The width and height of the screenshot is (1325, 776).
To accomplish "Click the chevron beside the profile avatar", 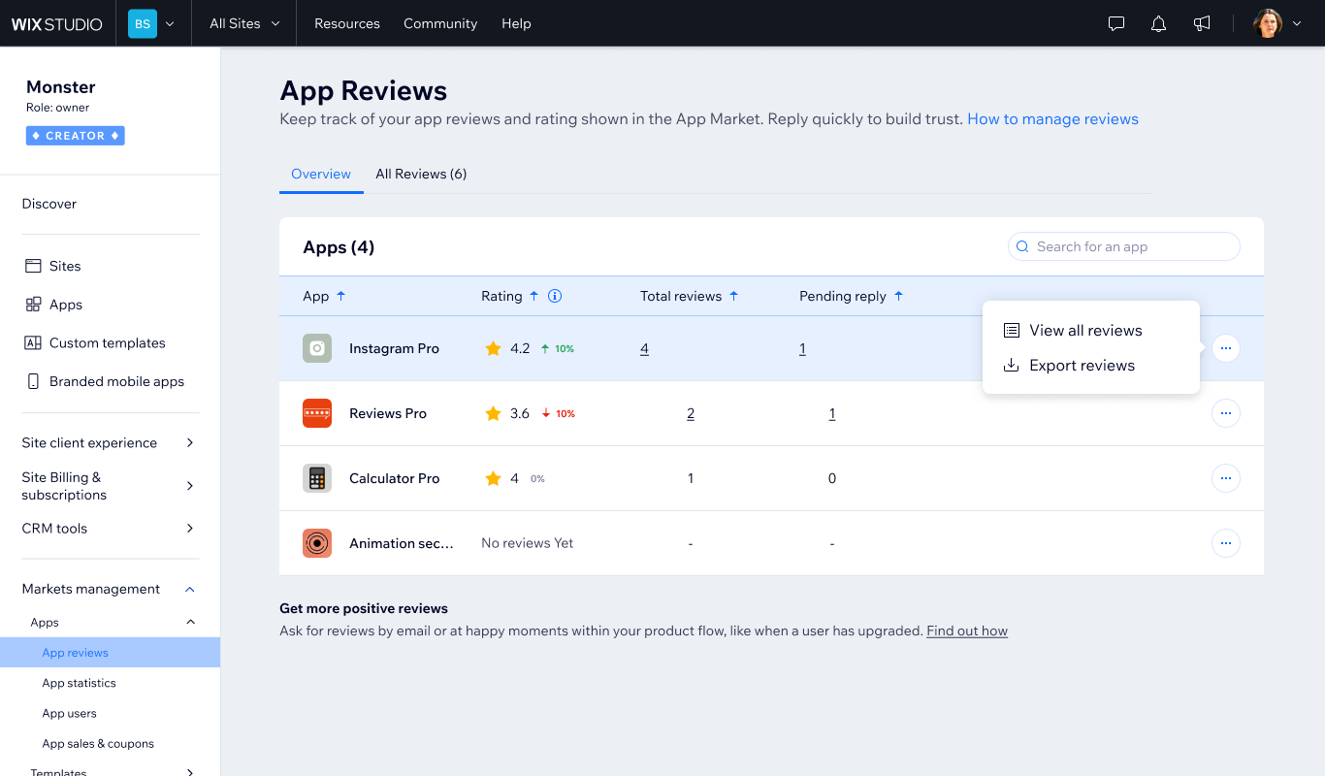I will tap(1297, 24).
